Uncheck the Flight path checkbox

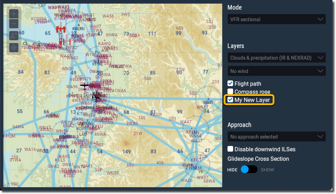(x=230, y=83)
